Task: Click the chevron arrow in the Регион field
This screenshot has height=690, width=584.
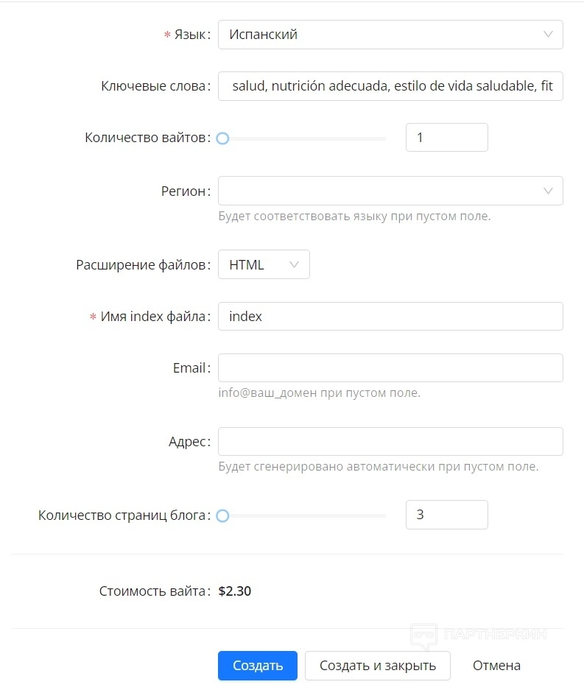Action: click(548, 191)
